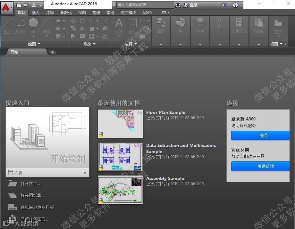Select the 标注 dimension tool

[132, 26]
